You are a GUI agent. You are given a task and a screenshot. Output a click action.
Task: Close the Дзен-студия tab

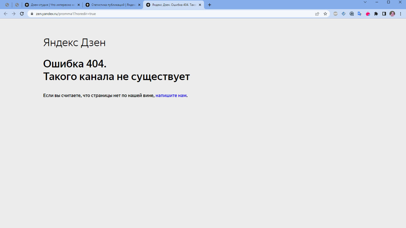coord(78,5)
